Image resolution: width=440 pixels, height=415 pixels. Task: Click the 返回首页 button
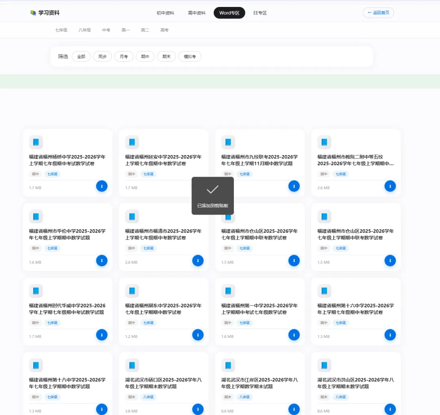(x=378, y=13)
